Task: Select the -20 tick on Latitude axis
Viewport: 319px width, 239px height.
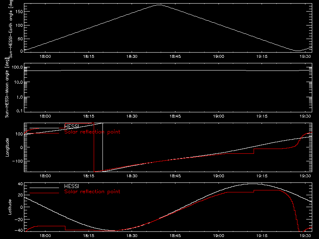Action: [x=19, y=219]
